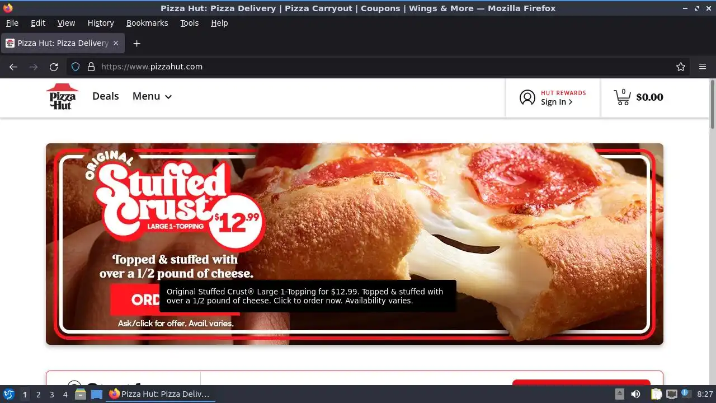Expand the Menu dropdown
Image resolution: width=716 pixels, height=403 pixels.
coord(152,96)
